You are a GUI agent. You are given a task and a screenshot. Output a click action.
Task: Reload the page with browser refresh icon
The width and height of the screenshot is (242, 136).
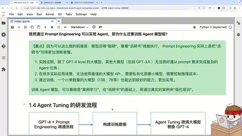[12, 8]
